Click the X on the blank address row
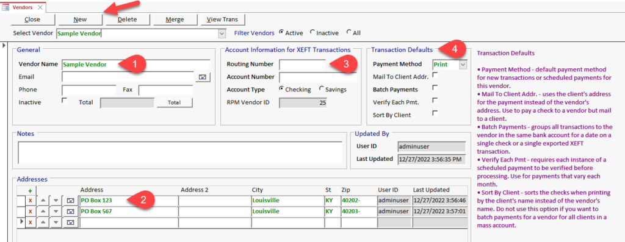Image resolution: width=625 pixels, height=242 pixels. click(31, 222)
